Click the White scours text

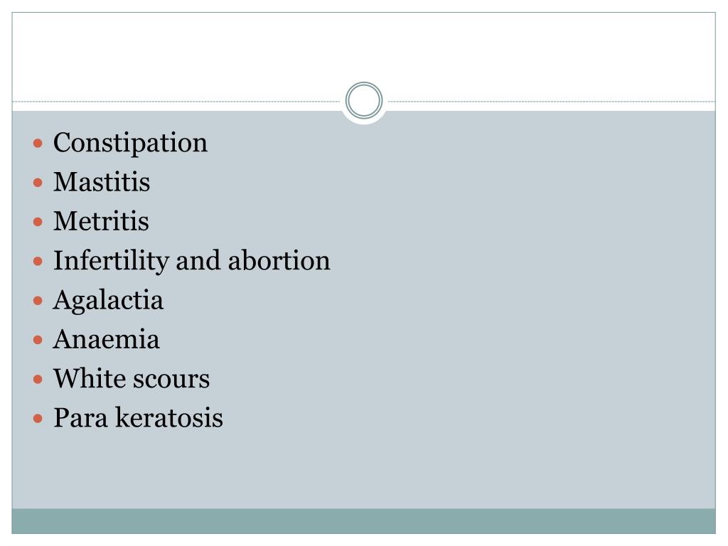click(132, 378)
